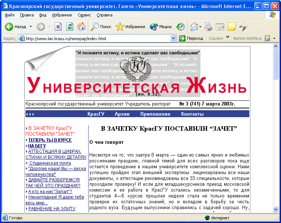
Task: Open the Home page icon
Action: [81, 27]
